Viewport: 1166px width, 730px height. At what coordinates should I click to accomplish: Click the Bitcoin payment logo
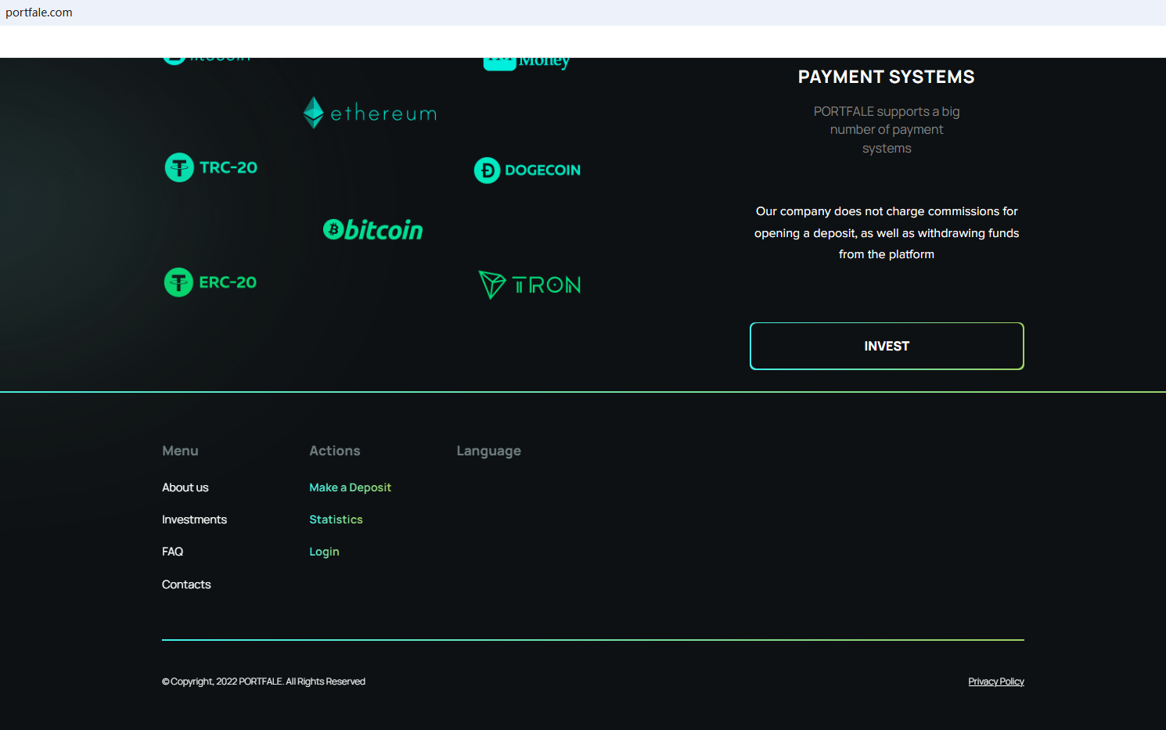pos(373,229)
